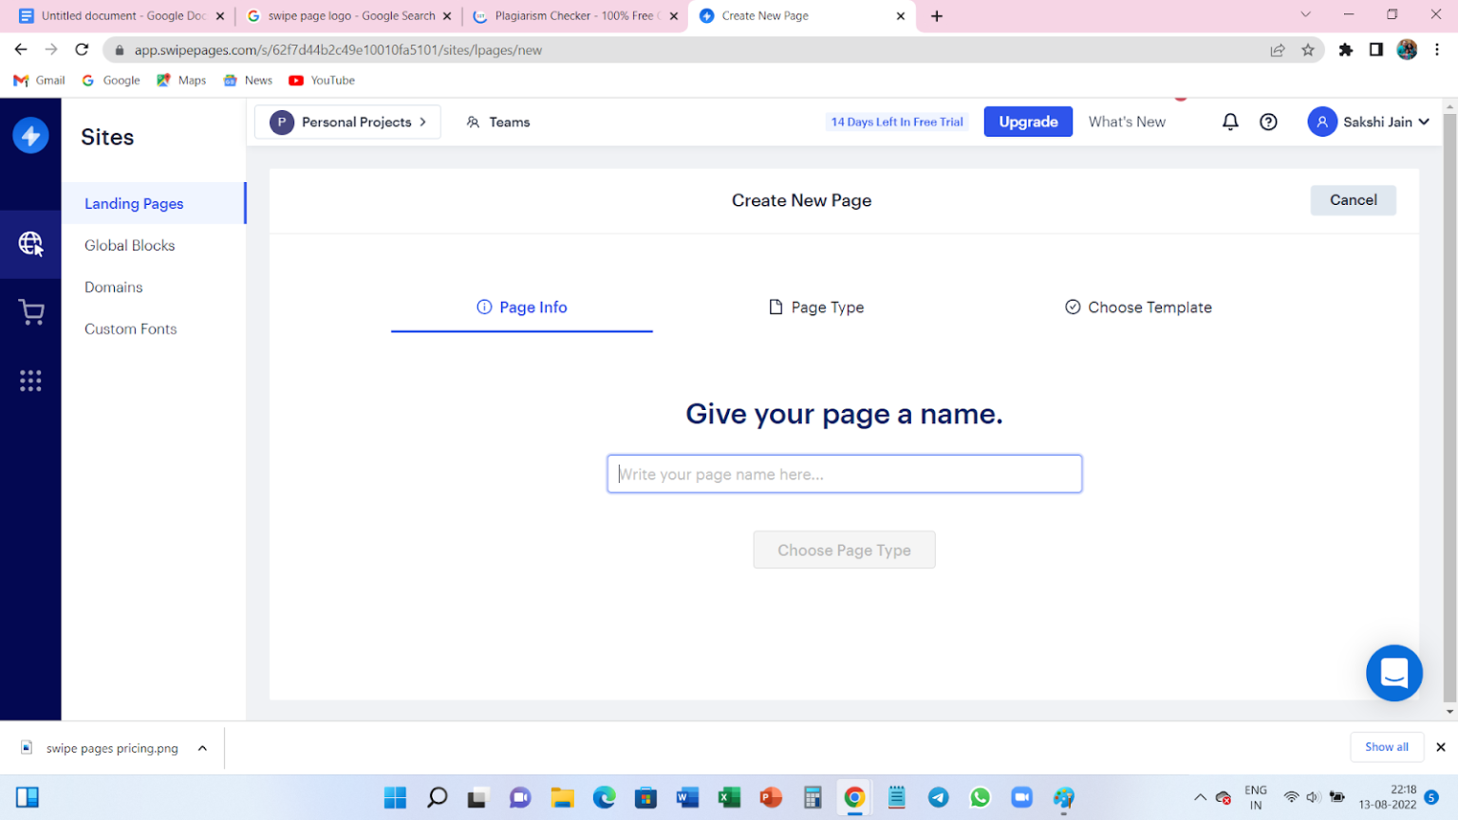The image size is (1458, 820).
Task: Open help using the question mark icon
Action: (1269, 121)
